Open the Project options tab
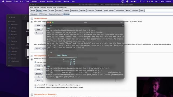 click(x=109, y=11)
